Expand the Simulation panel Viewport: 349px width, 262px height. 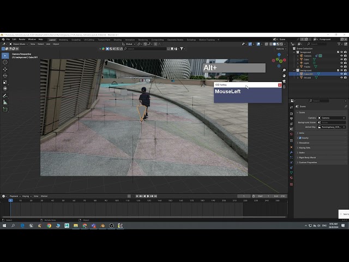pos(298,143)
